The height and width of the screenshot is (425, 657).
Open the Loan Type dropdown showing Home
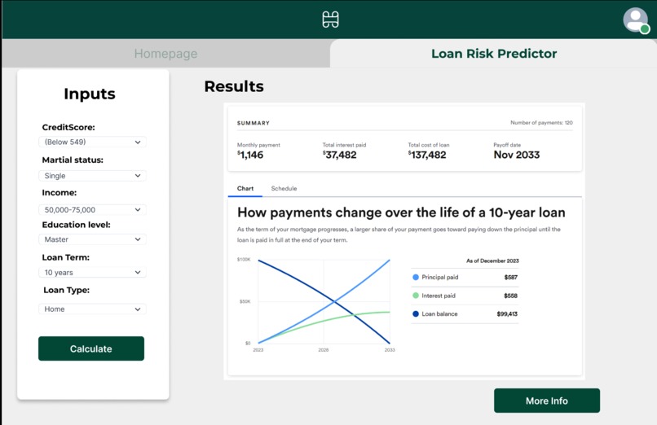tap(92, 309)
